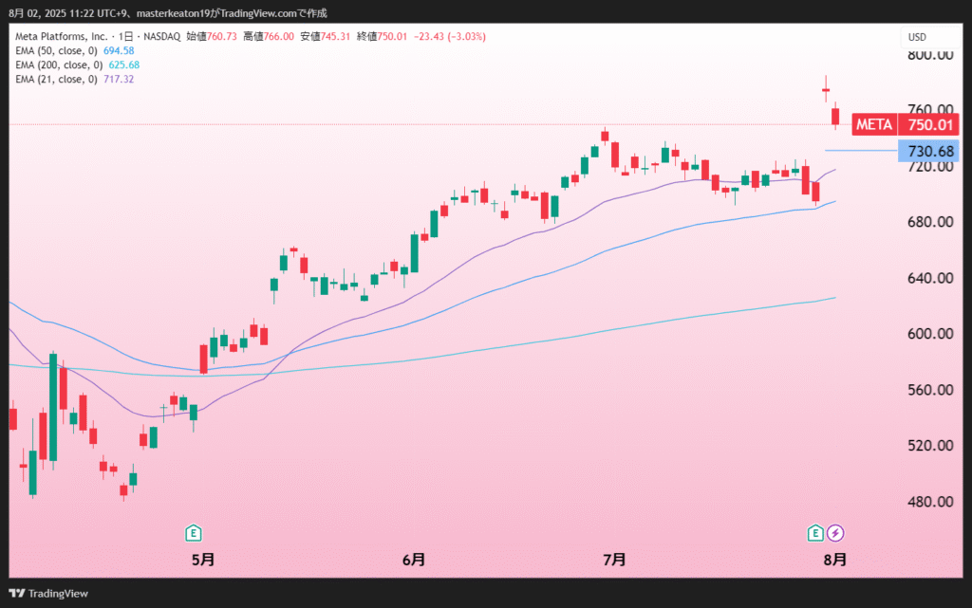Click the 480.00 price axis label
The width and height of the screenshot is (972, 608).
click(x=930, y=502)
